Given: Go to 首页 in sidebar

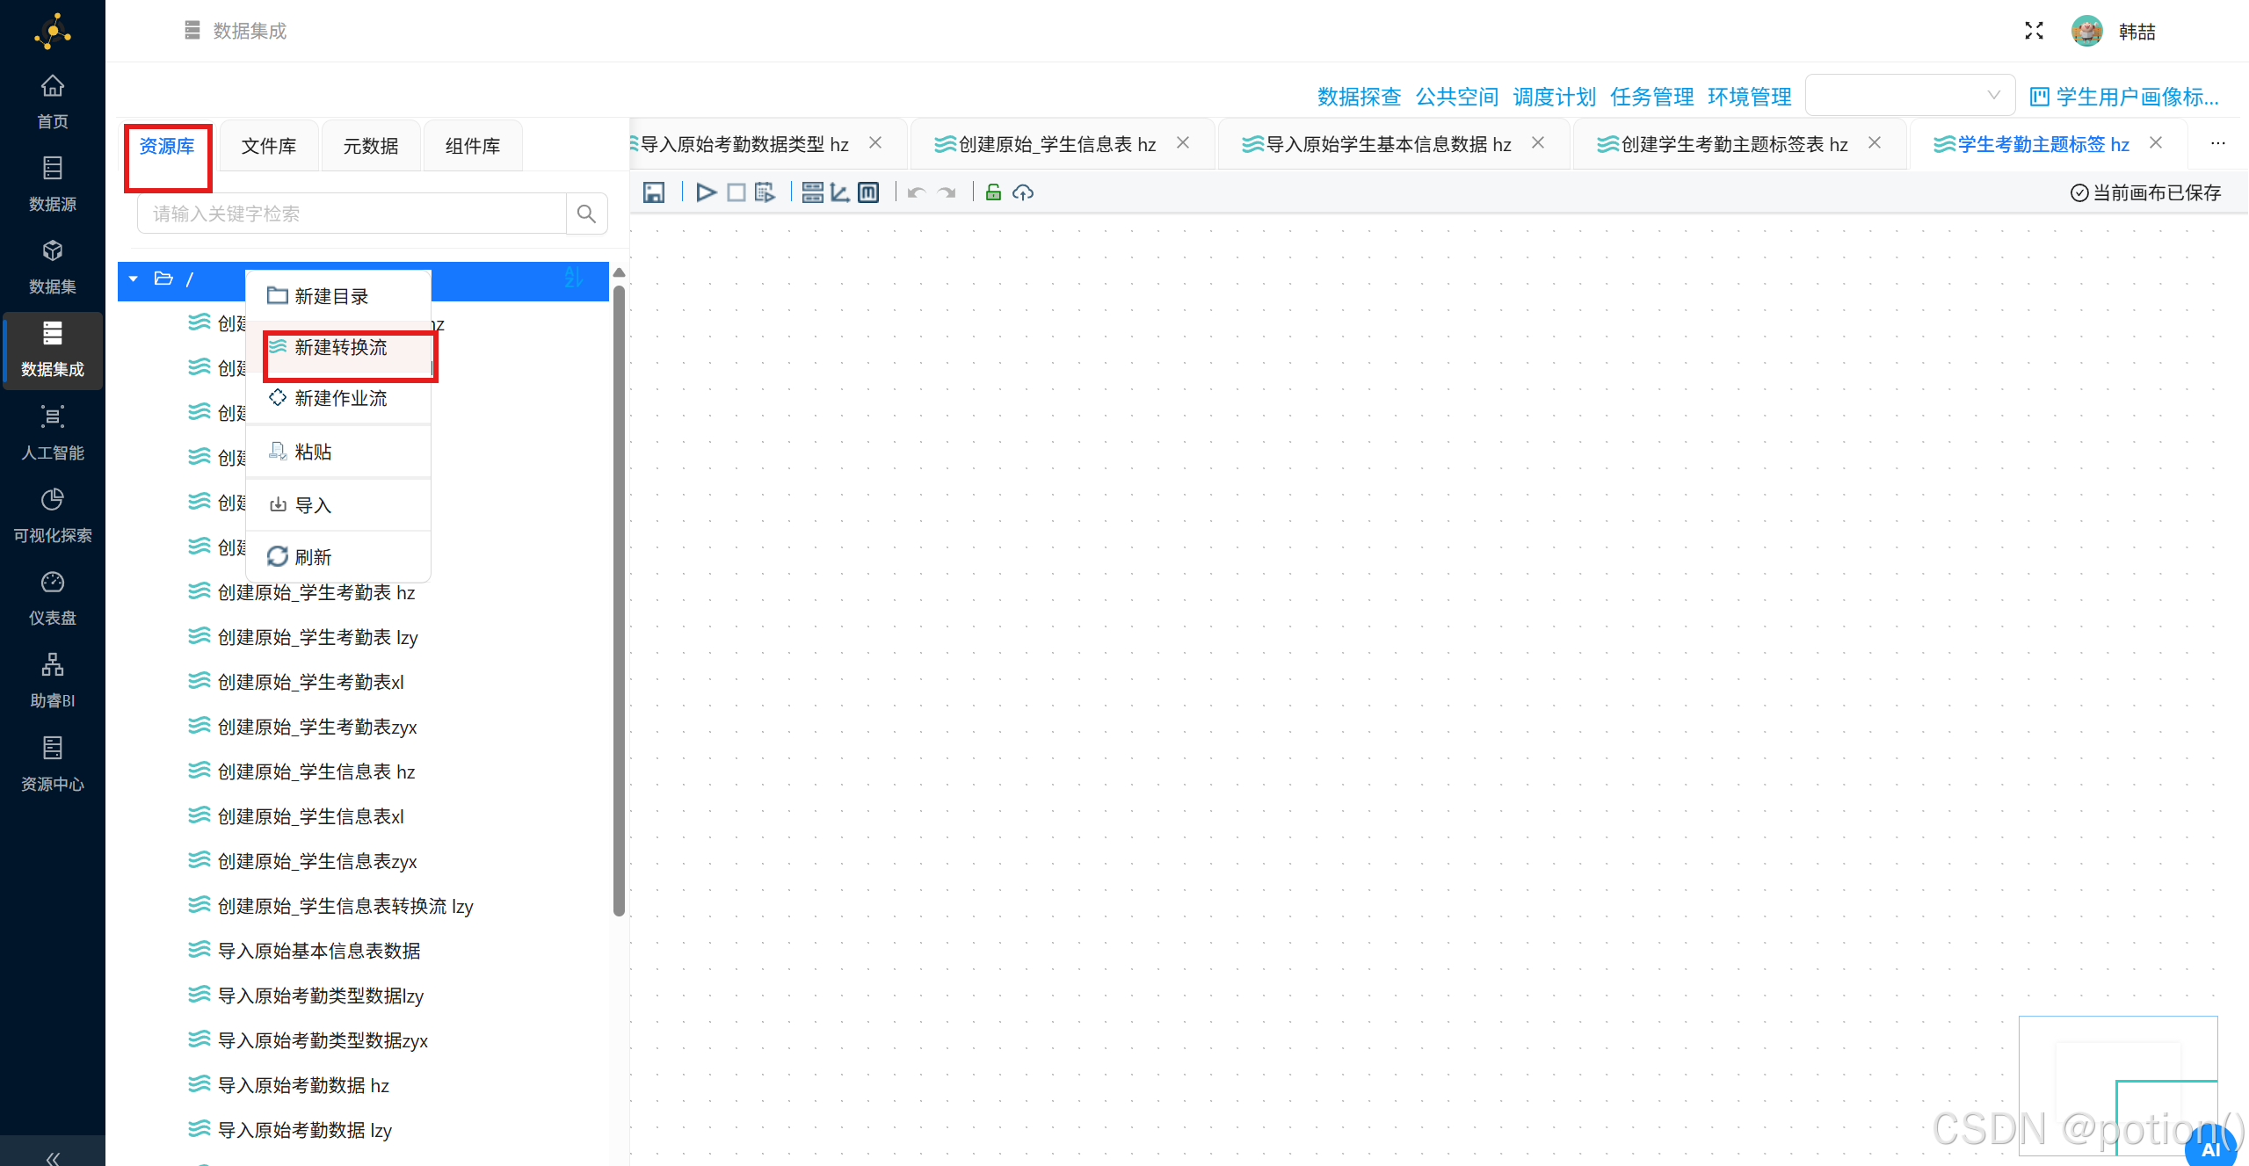Looking at the screenshot, I should pos(53,101).
